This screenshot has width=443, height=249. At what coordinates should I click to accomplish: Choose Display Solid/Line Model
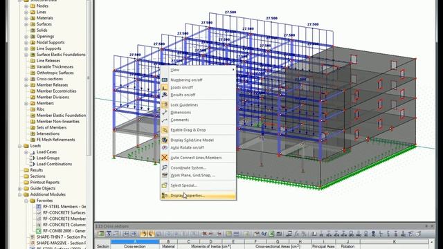click(x=199, y=140)
